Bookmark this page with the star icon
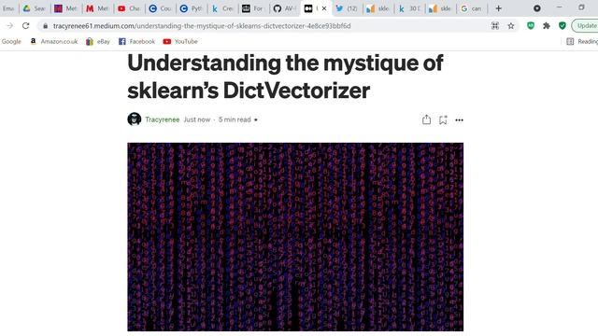 (511, 25)
